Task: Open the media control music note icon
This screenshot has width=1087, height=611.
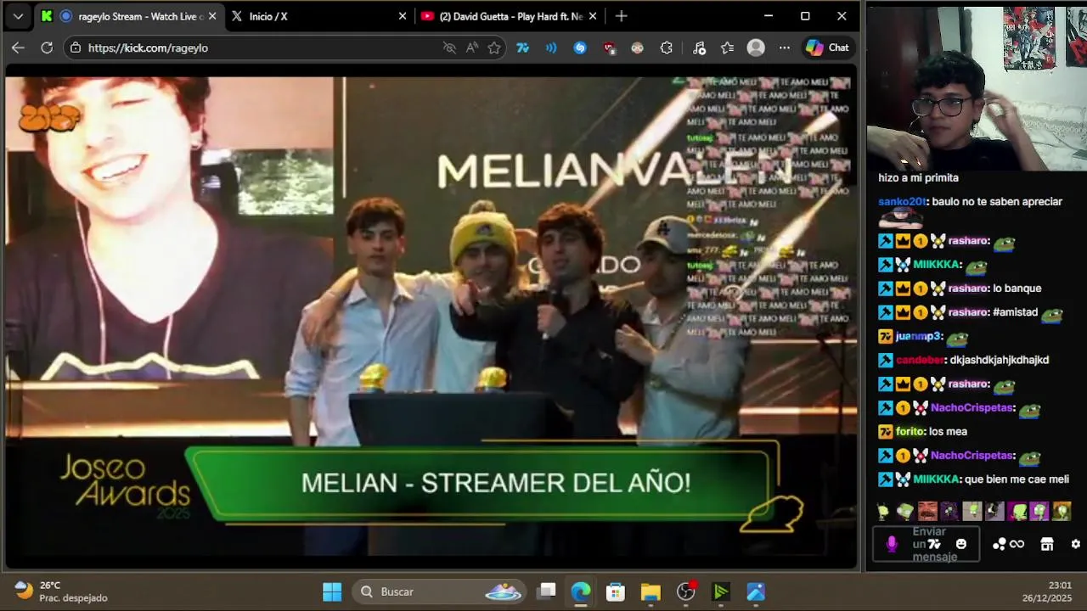Action: point(699,48)
